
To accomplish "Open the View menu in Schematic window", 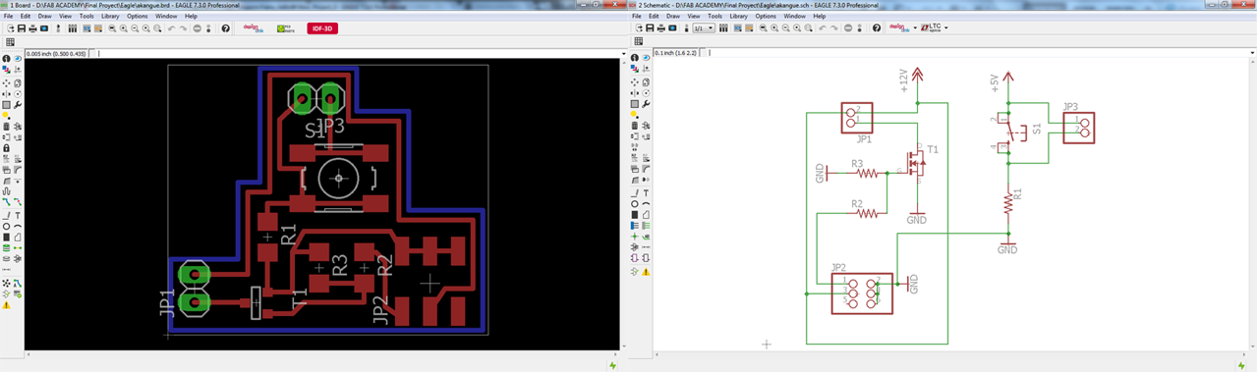I will tap(694, 16).
